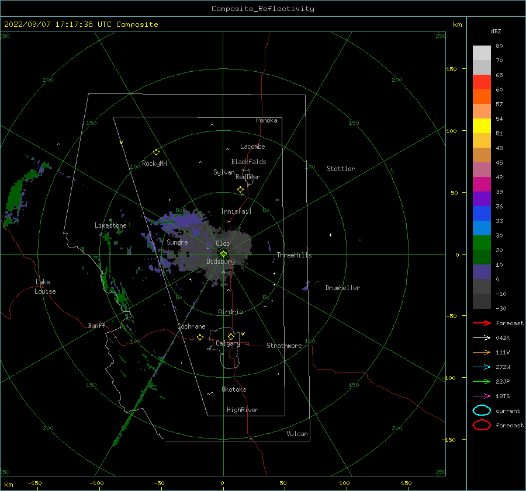Screen dimensions: 526x491
Task: Click the Innisfail city label
Action: click(236, 211)
